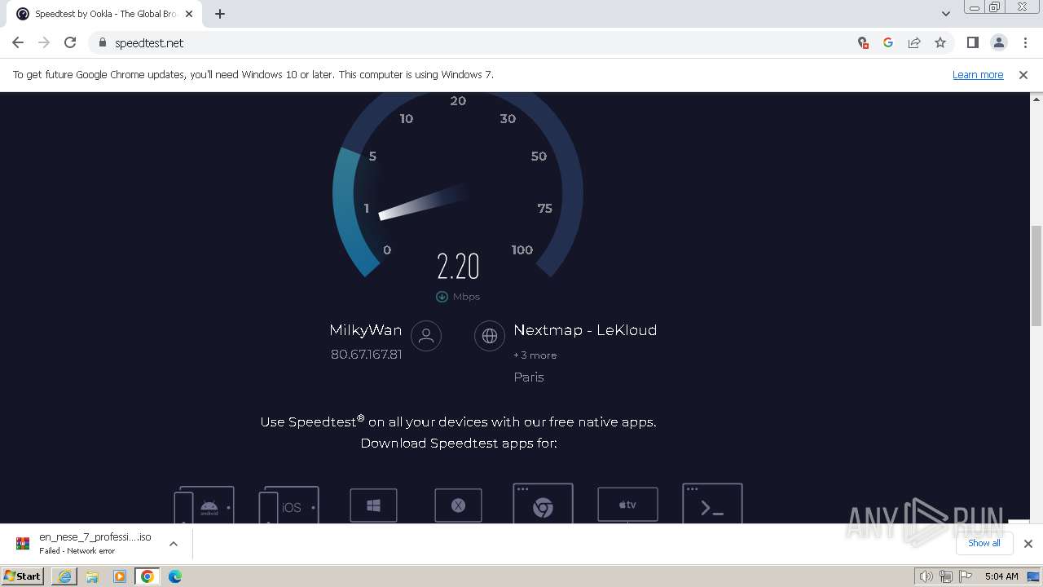Screen dimensions: 1043x587
Task: Open the Windows Start menu
Action: 22,576
